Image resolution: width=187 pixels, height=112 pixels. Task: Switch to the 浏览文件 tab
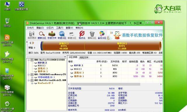(84, 57)
